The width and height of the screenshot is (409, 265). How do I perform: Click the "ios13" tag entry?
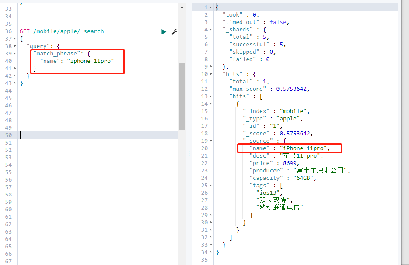point(268,193)
